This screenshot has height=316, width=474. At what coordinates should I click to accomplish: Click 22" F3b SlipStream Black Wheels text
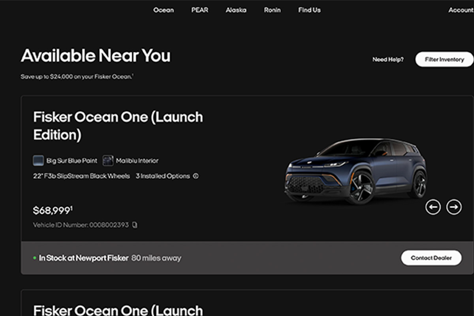tap(81, 176)
